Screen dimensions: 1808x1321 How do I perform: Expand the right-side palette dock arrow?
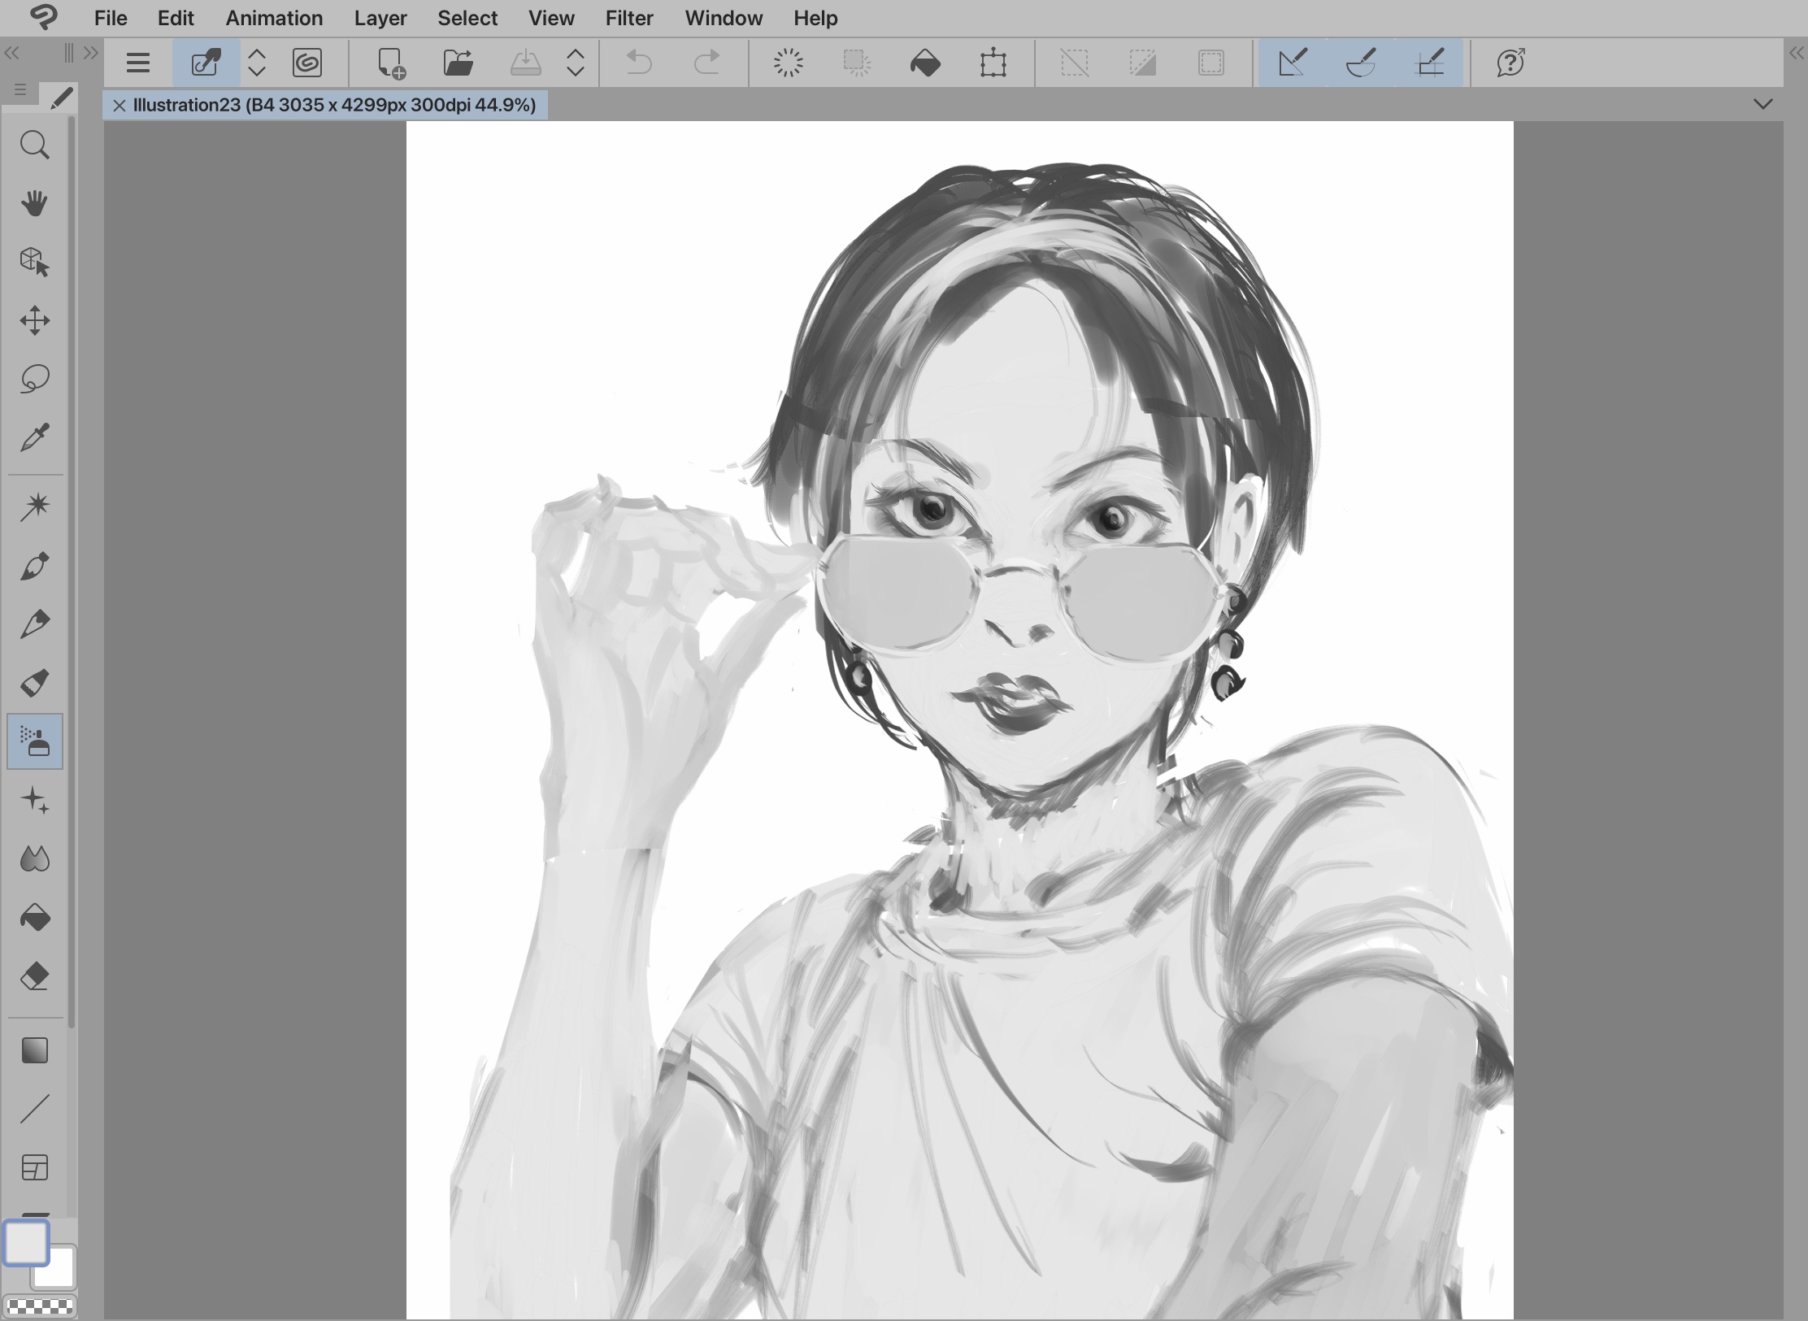pos(1797,54)
